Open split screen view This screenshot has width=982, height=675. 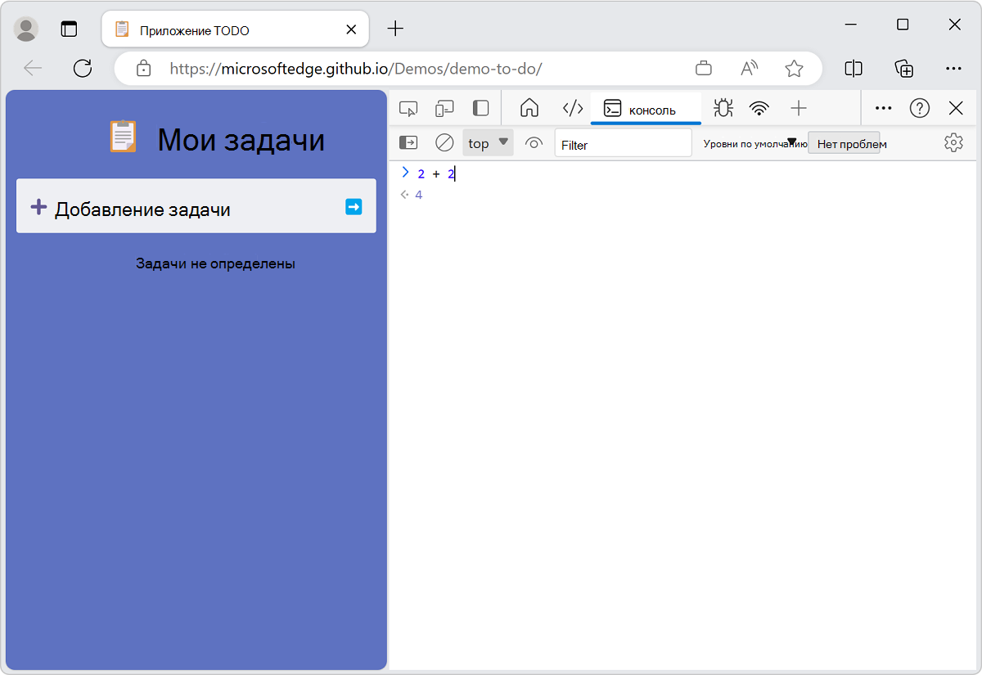(854, 69)
